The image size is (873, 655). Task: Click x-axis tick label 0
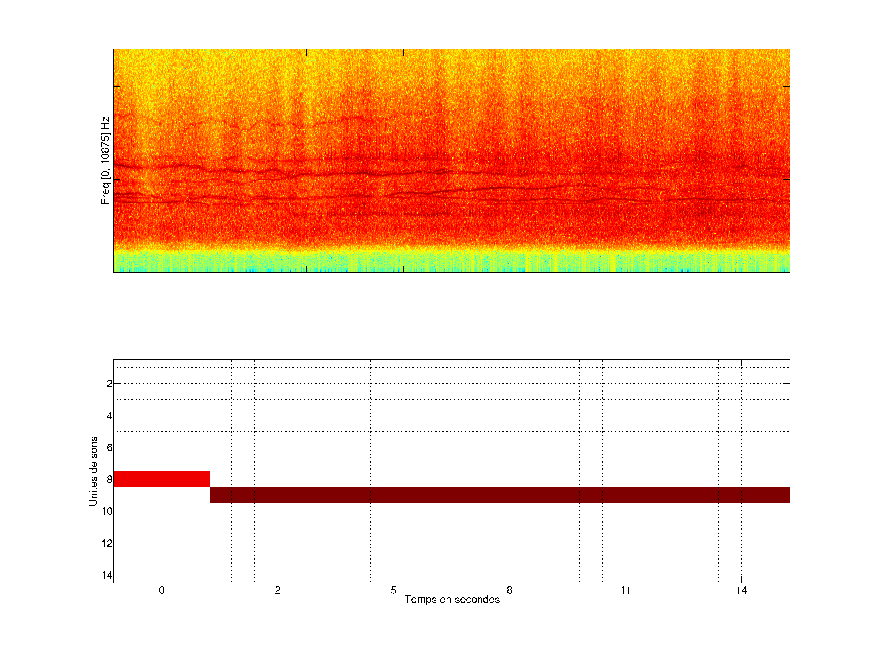pos(162,590)
